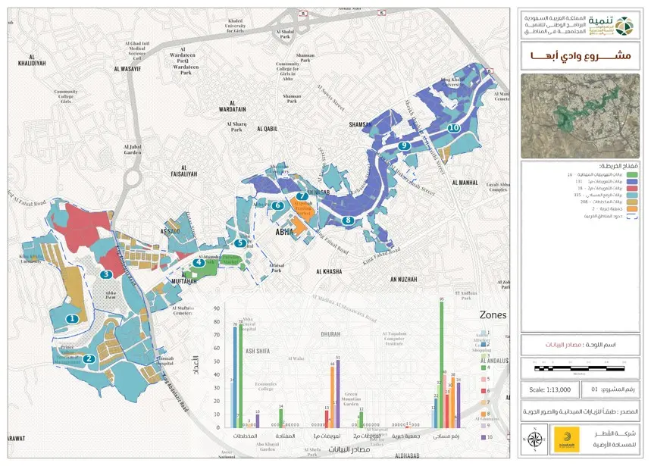This screenshot has height=466, width=651.
Task: Click Zone 10 purple entry in Zones legend
Action: click(x=482, y=437)
